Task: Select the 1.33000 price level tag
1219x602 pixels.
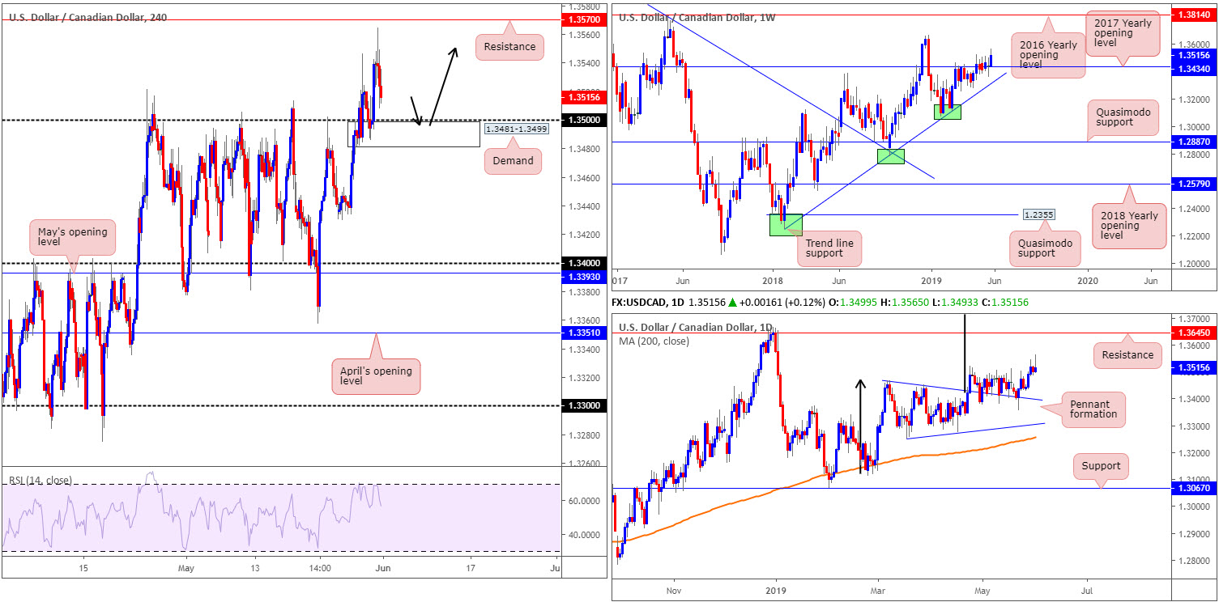Action: [x=583, y=405]
